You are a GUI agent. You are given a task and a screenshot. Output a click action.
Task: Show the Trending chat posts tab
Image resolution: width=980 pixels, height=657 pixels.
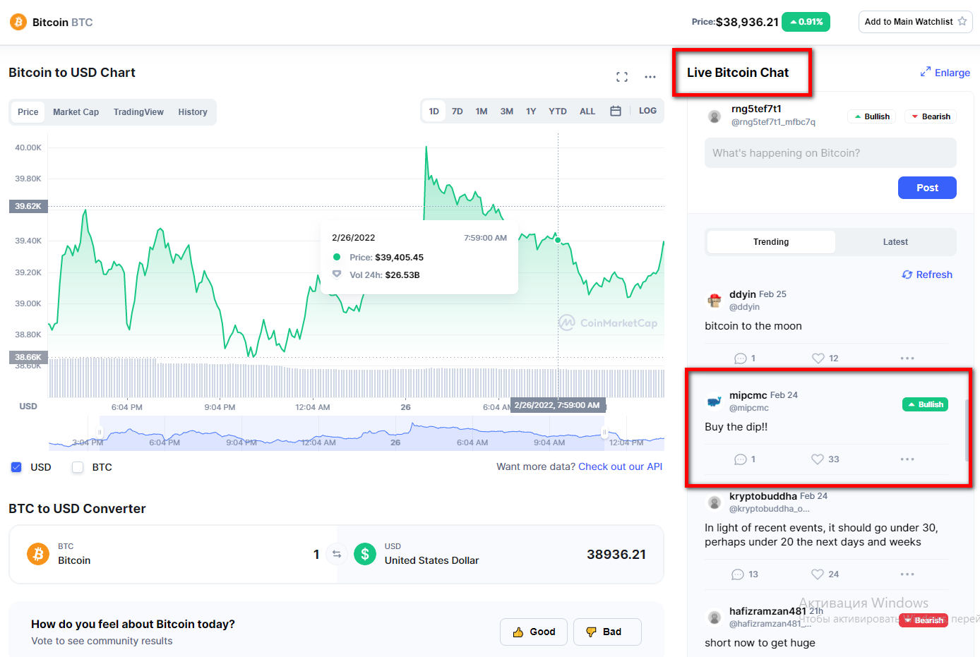[771, 242]
